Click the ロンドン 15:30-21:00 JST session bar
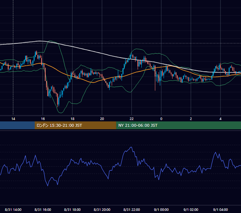 pos(75,125)
